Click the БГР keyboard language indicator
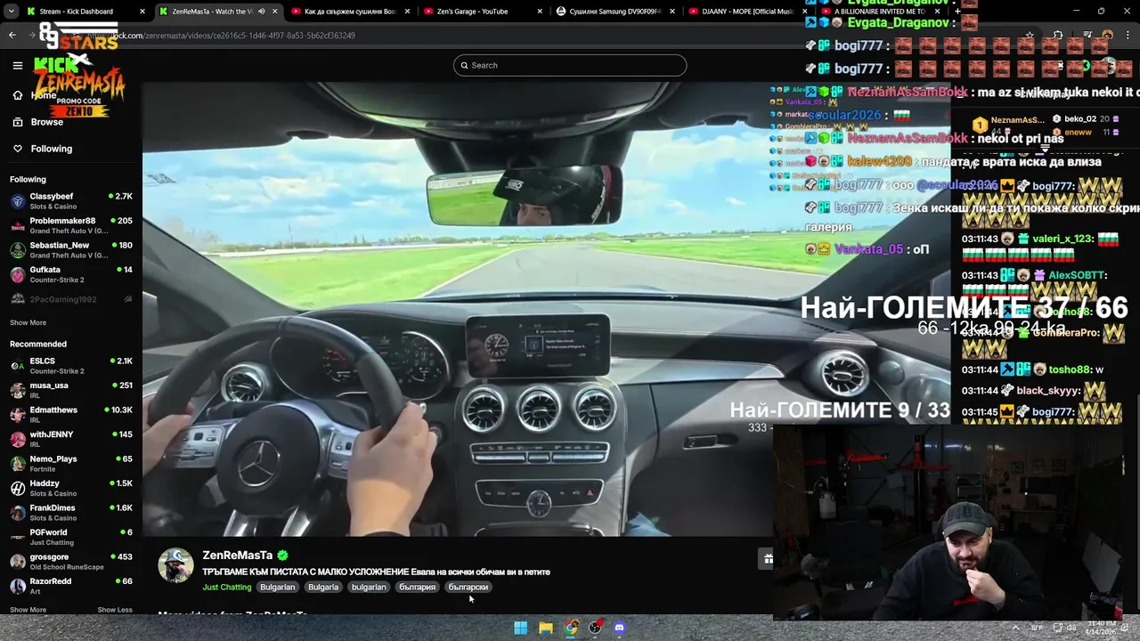This screenshot has width=1140, height=641. (1037, 628)
